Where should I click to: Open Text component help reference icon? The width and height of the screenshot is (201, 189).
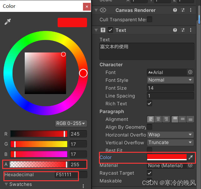click(175, 30)
